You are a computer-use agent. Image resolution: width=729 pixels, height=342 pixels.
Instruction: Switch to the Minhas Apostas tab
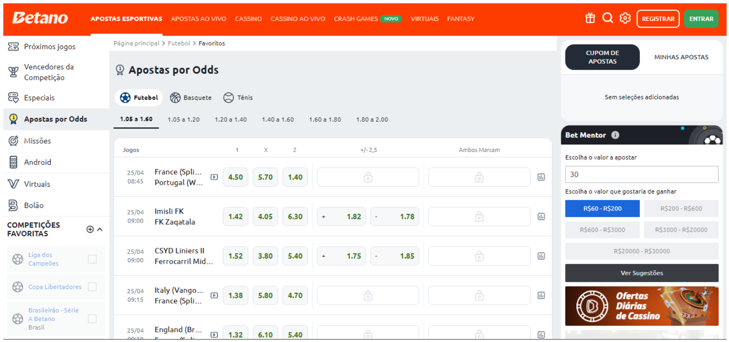coord(681,57)
